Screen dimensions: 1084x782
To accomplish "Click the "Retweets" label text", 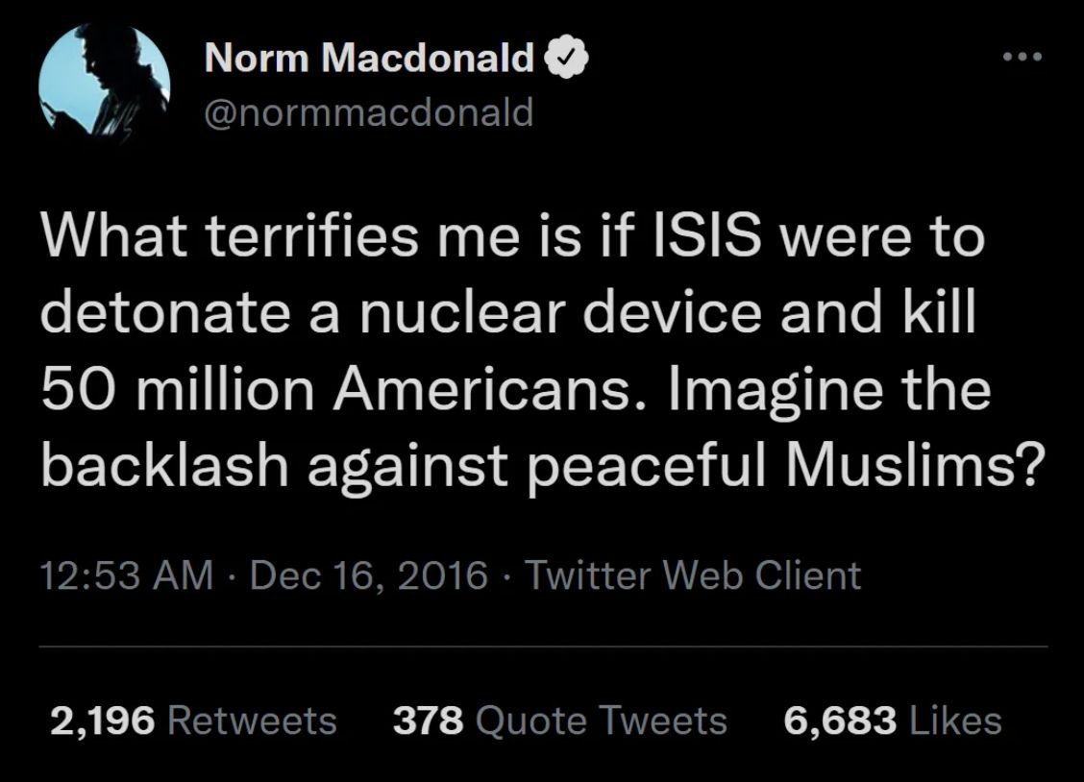I will click(x=252, y=720).
